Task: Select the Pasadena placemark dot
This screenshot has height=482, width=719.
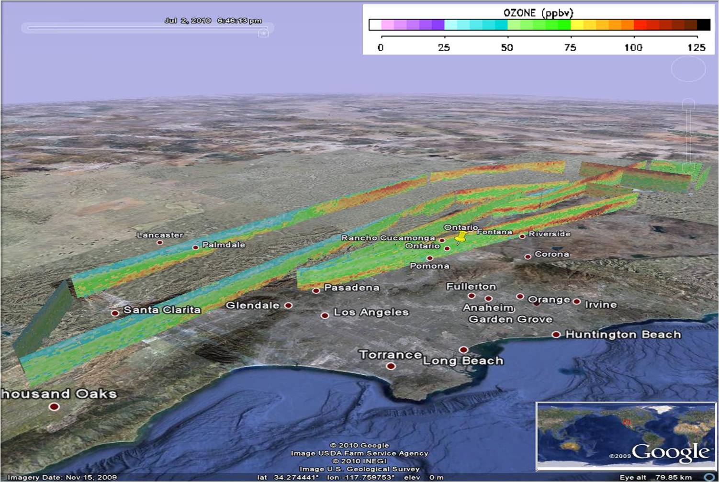Action: pos(316,291)
